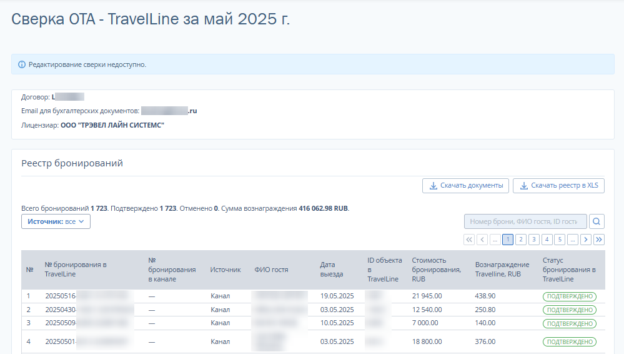Open page 3 of the registry
Image resolution: width=624 pixels, height=354 pixels.
[x=534, y=240]
